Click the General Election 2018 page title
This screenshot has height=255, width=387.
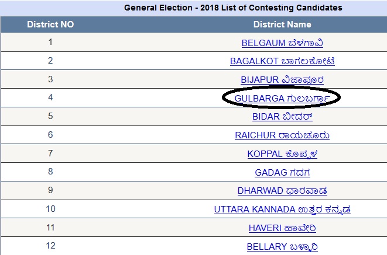tap(233, 8)
